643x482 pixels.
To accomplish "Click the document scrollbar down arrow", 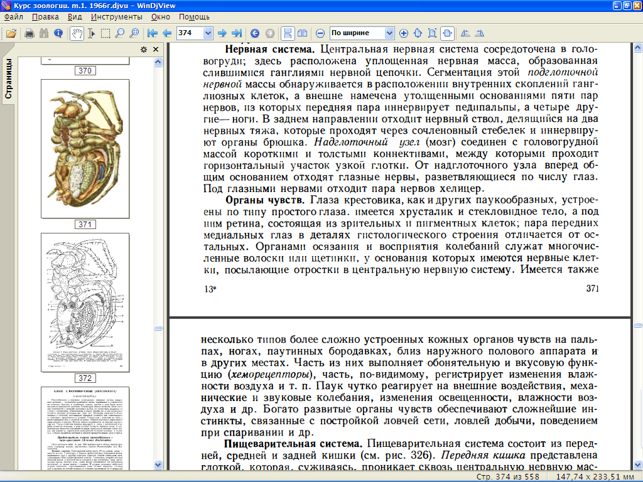I will (x=638, y=465).
